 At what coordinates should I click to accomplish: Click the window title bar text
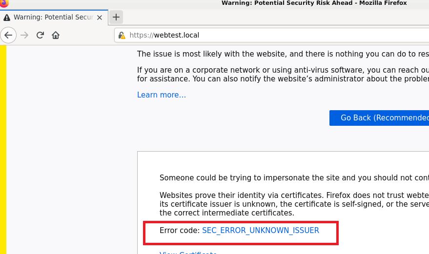pos(314,3)
